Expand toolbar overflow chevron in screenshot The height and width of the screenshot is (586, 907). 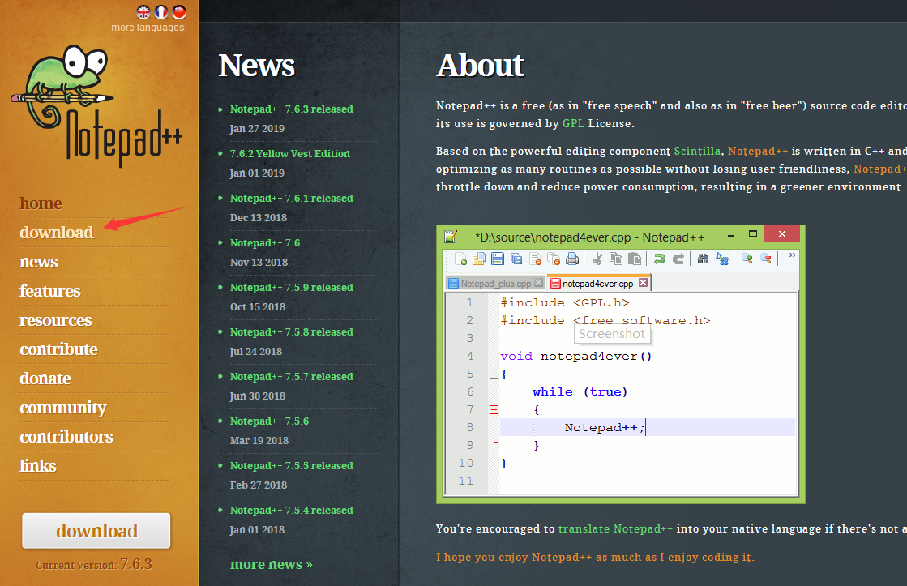(x=792, y=255)
